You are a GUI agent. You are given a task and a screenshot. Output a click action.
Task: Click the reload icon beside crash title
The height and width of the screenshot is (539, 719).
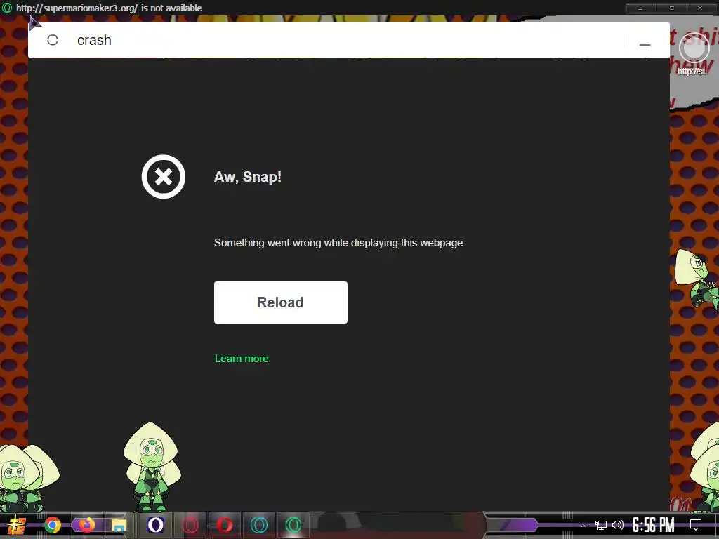[53, 40]
